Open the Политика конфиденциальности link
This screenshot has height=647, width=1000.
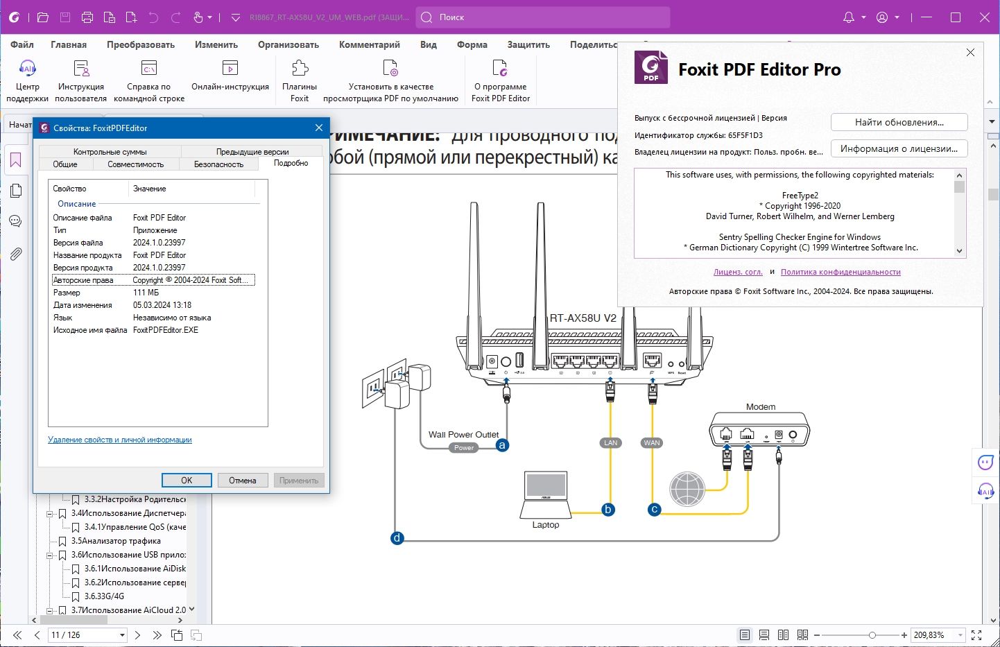(x=840, y=272)
